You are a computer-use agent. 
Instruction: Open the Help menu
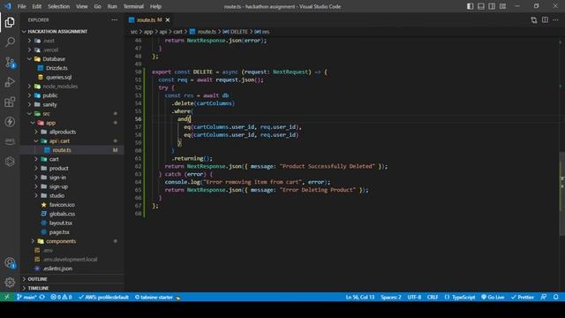pyautogui.click(x=155, y=6)
